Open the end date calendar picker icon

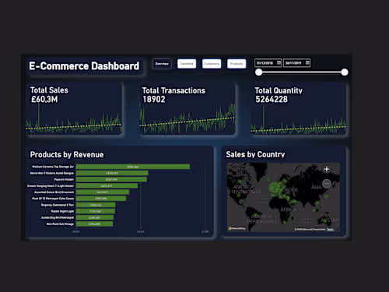307,62
